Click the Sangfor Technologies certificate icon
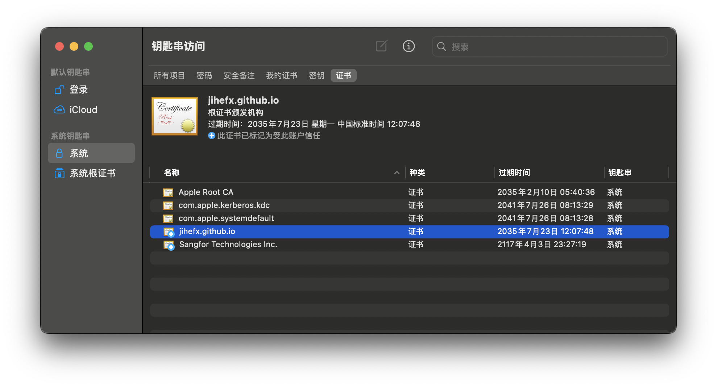Image resolution: width=717 pixels, height=387 pixels. coord(169,245)
